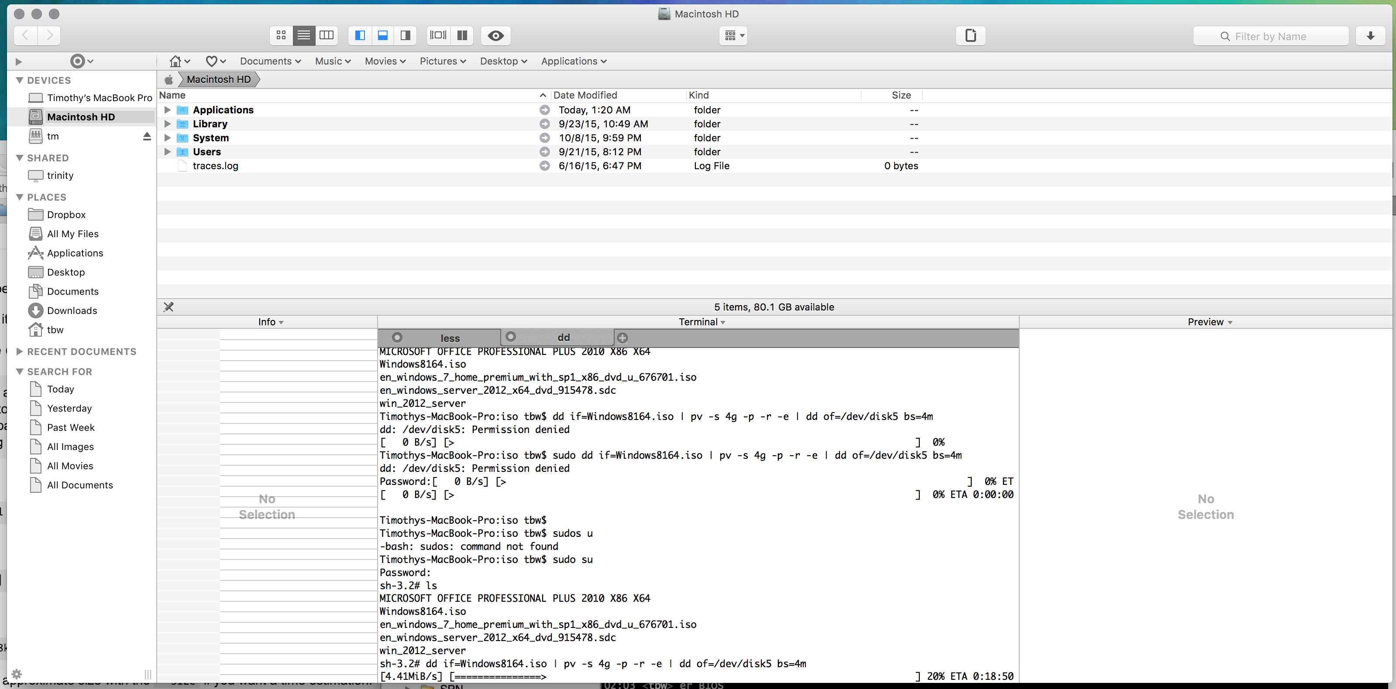This screenshot has height=689, width=1396.
Task: Open the Pictures favorites menu
Action: 443,61
